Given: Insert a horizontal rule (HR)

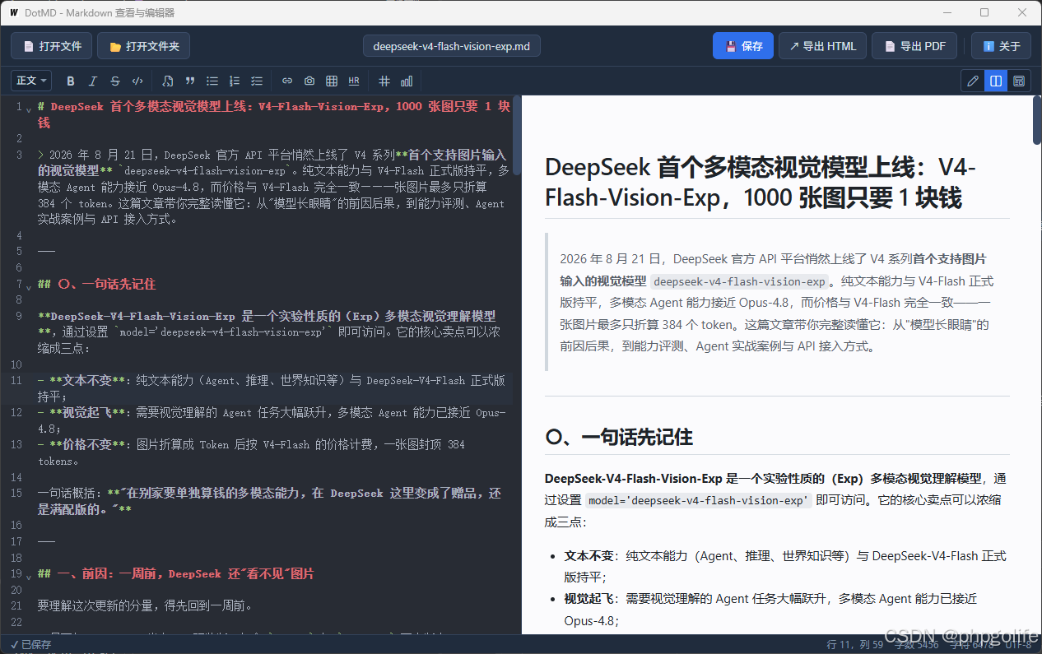Looking at the screenshot, I should point(354,81).
